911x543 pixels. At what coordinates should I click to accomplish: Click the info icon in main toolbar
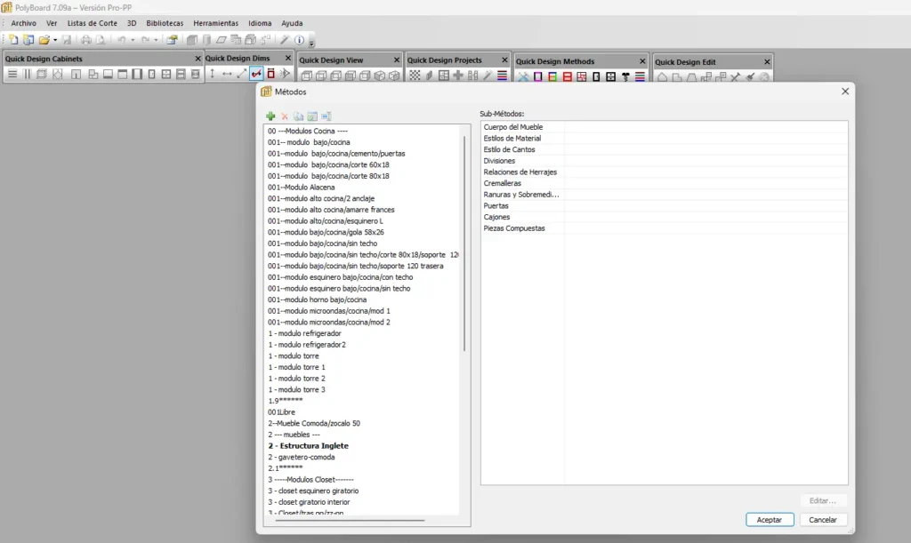coord(300,40)
